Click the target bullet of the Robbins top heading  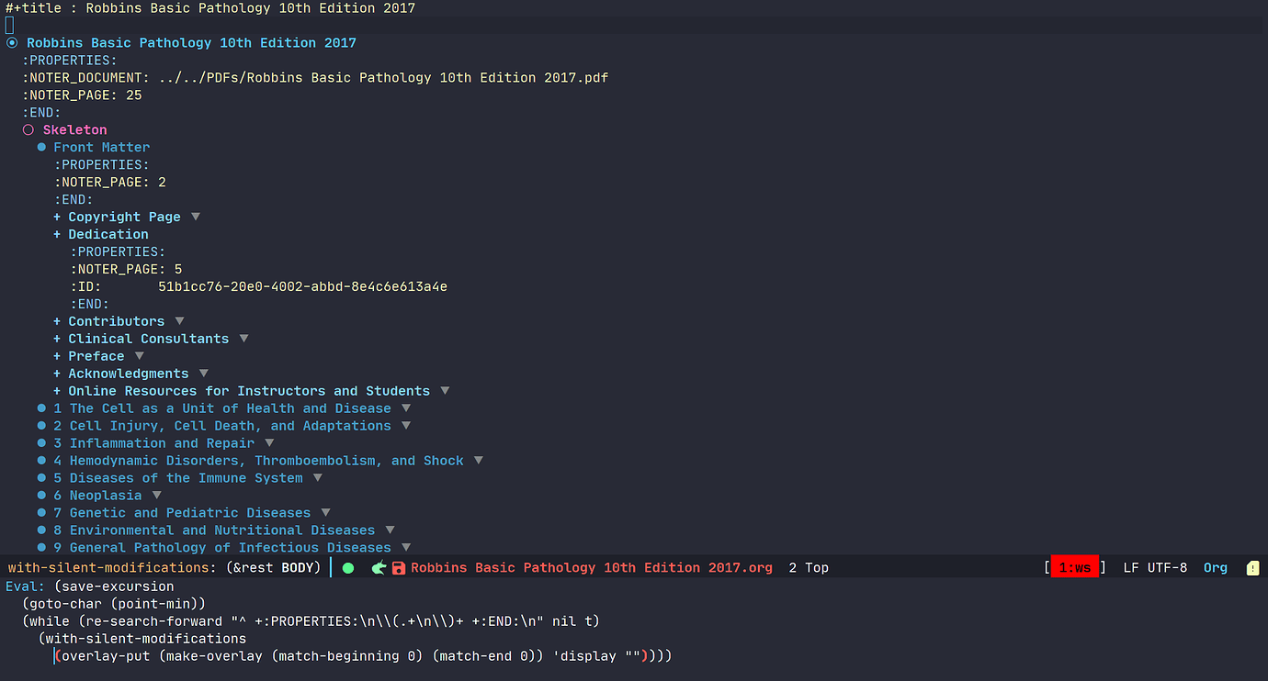point(9,42)
